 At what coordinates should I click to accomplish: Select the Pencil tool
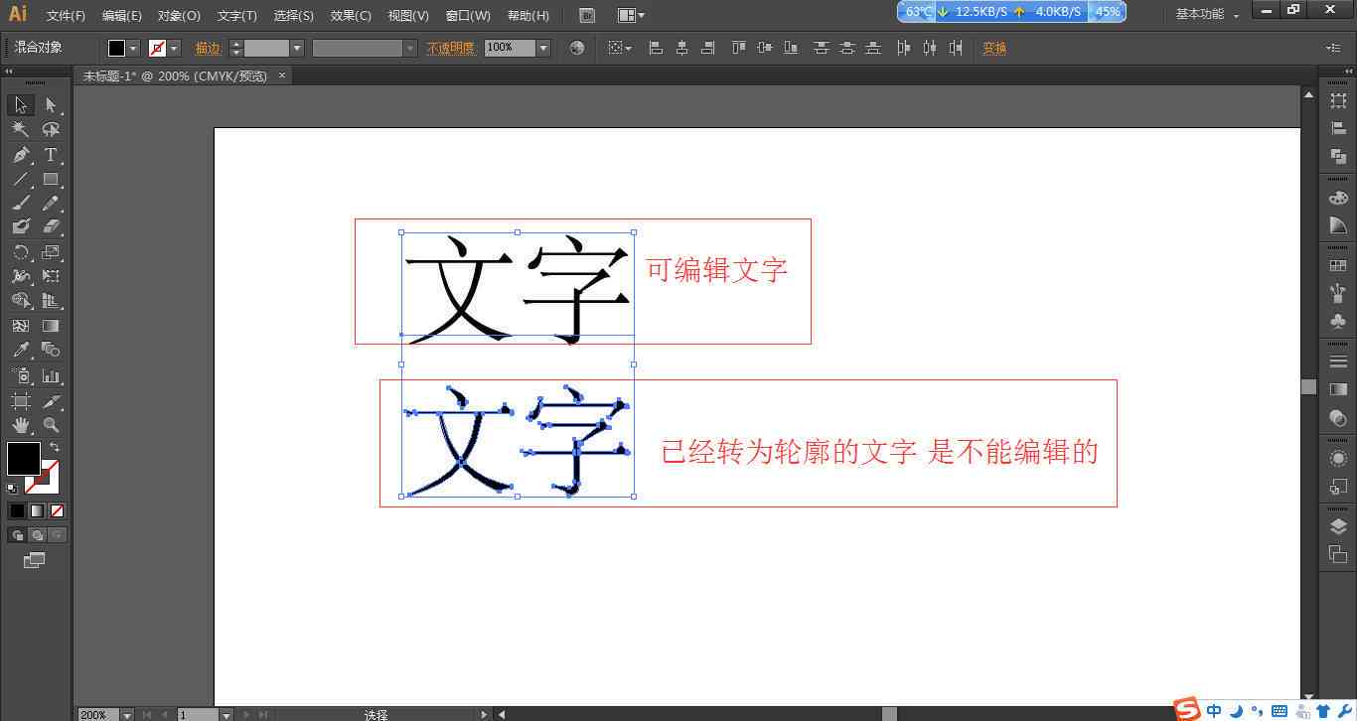point(51,203)
